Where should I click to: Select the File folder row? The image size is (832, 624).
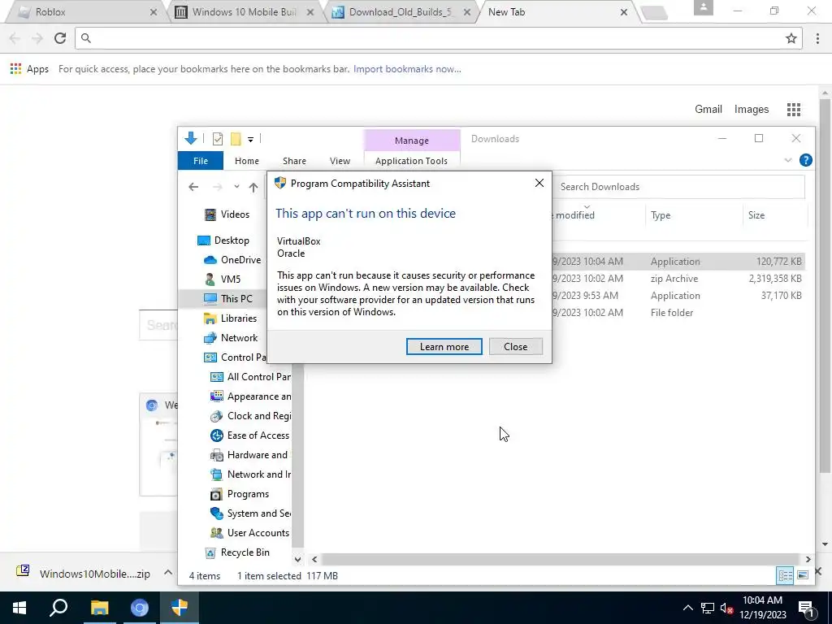coord(677,313)
